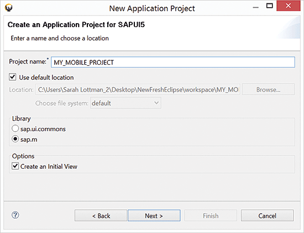
Task: Select the sap.m library radio button
Action: point(15,139)
